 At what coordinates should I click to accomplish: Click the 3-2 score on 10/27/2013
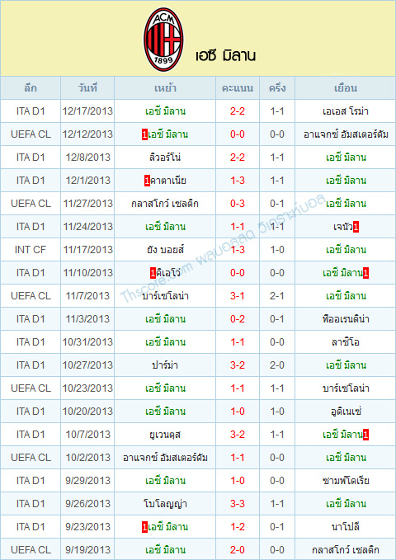click(238, 365)
